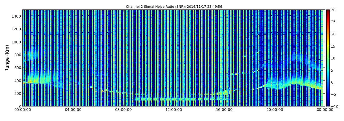The height and width of the screenshot is (121, 344).
Task: Click the 1200 tick on the range axis
Action: [x=16, y=29]
